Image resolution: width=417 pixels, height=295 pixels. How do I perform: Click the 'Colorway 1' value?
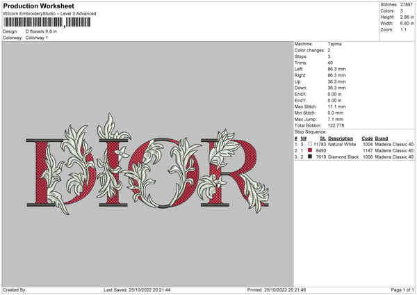(x=37, y=38)
